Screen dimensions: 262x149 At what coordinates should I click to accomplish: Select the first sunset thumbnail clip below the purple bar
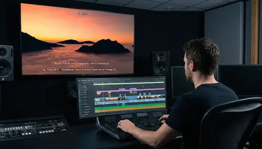pos(99,94)
